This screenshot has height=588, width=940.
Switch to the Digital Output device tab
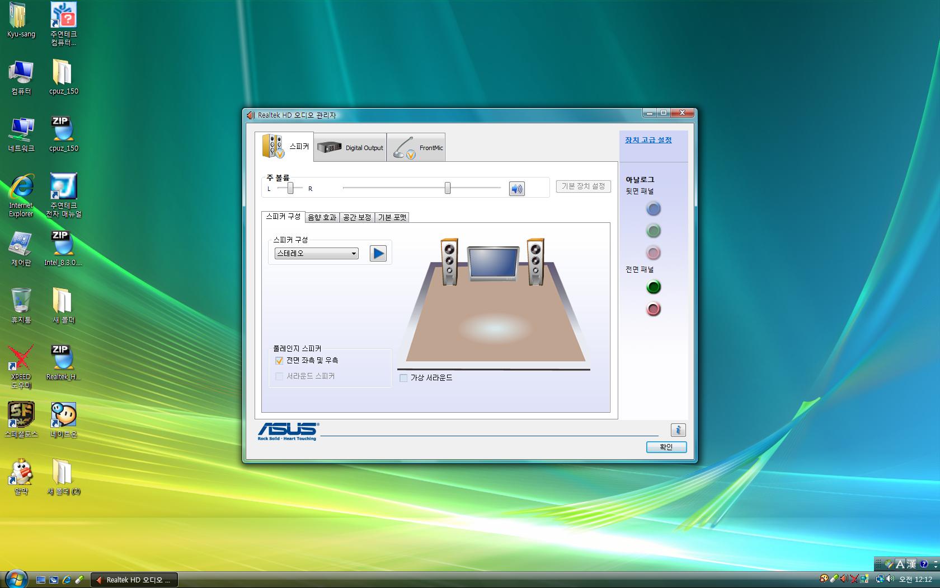(350, 147)
